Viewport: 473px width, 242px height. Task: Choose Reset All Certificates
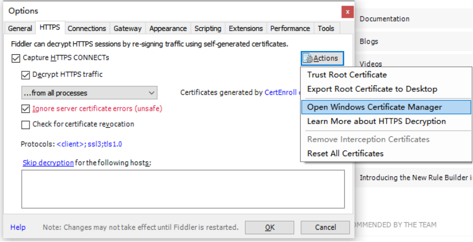click(x=386, y=153)
